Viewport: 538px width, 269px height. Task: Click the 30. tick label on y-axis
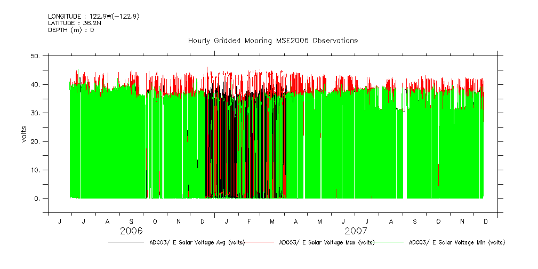tap(36, 113)
